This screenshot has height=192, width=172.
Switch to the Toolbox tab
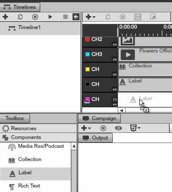15,118
